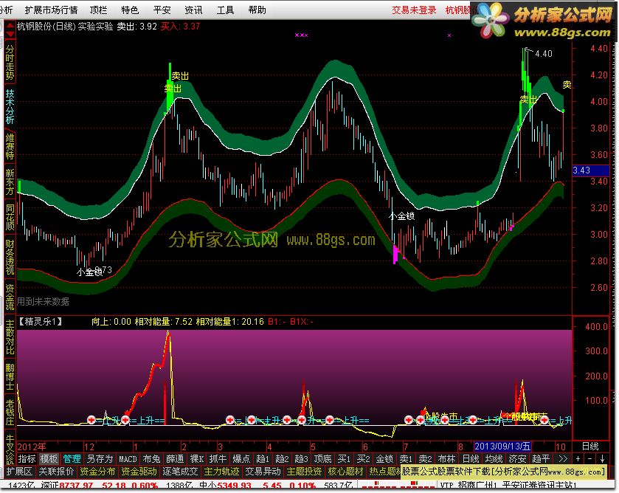Open the 资金驱动 tab
This screenshot has height=493, width=619.
[x=139, y=472]
